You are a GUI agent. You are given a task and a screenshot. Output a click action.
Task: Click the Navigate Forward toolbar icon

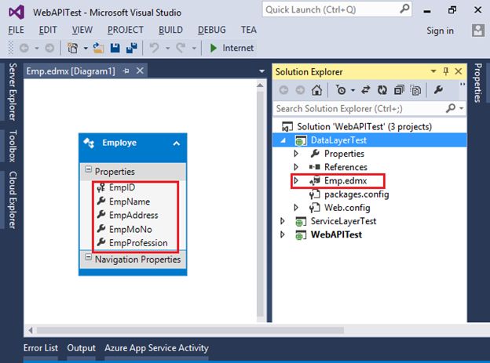(49, 48)
